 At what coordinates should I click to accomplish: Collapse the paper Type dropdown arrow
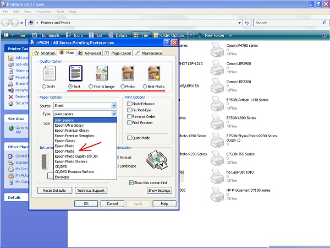(114, 114)
